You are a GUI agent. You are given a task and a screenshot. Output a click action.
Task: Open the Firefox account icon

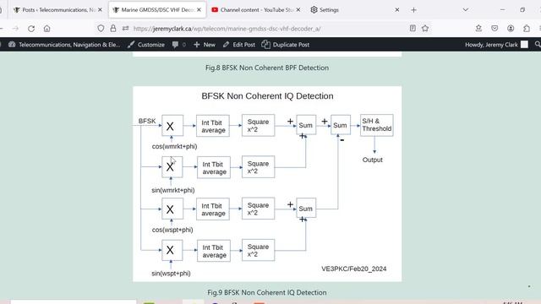[511, 29]
